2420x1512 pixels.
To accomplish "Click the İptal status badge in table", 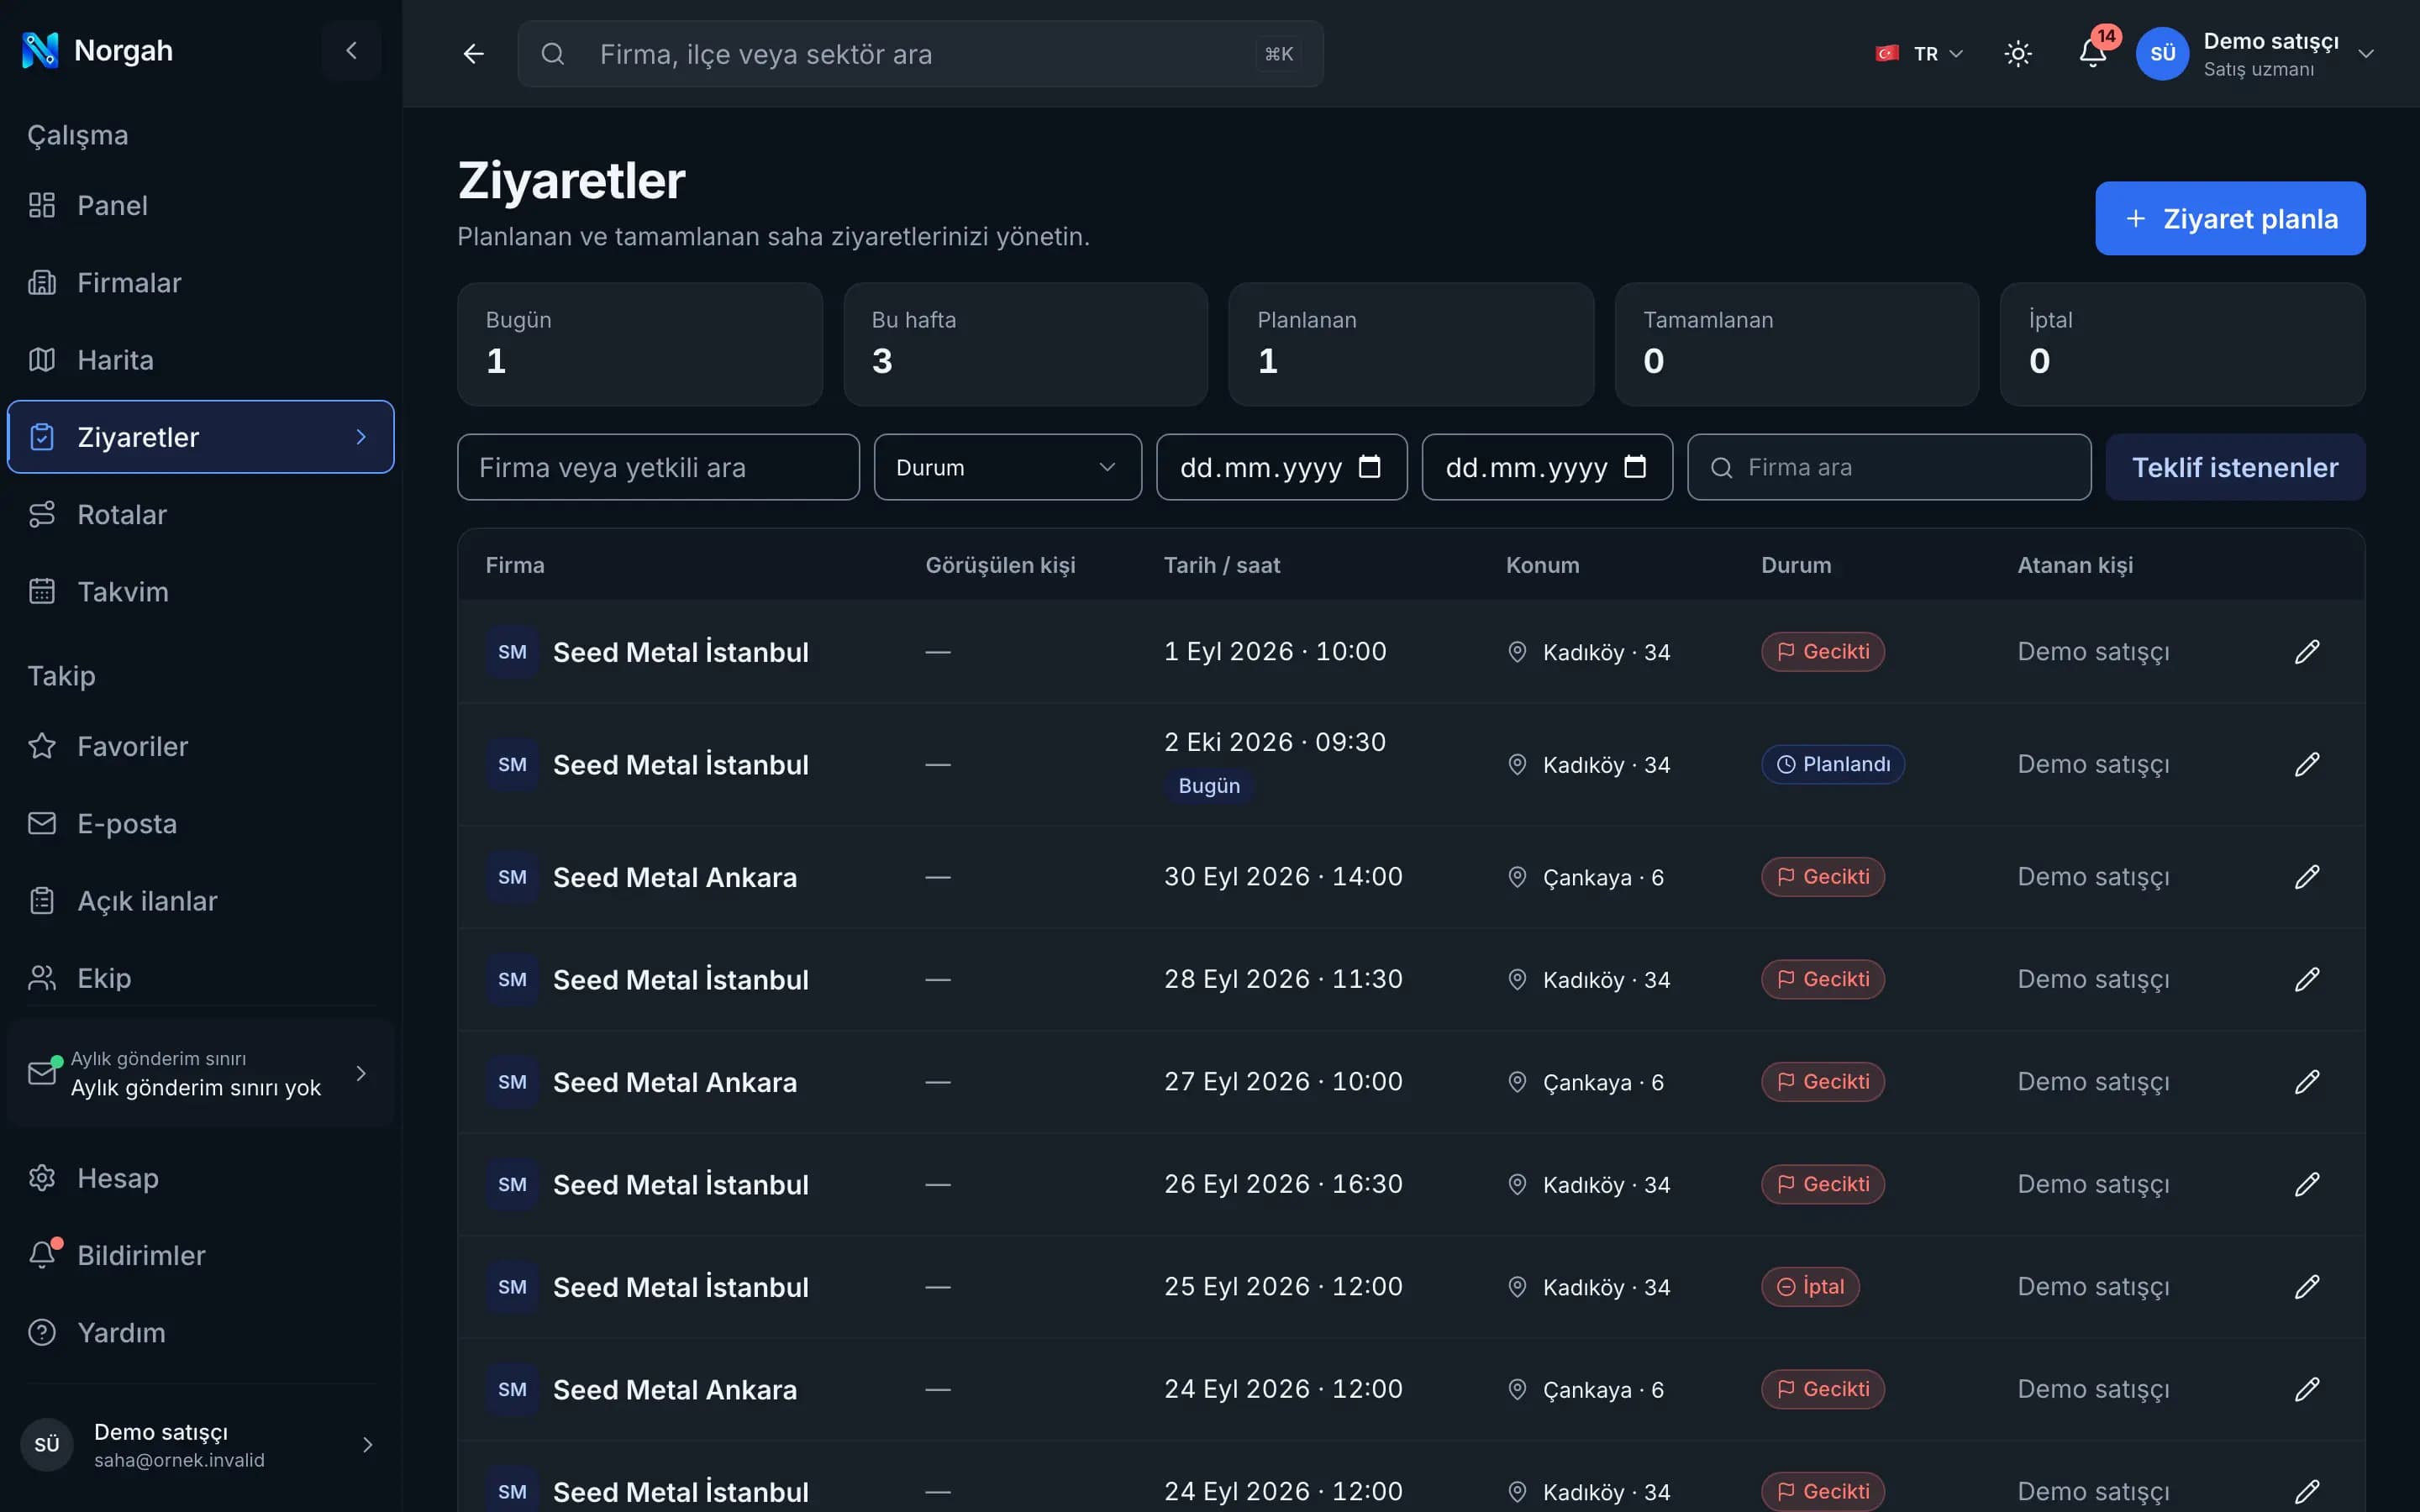I will [1810, 1287].
